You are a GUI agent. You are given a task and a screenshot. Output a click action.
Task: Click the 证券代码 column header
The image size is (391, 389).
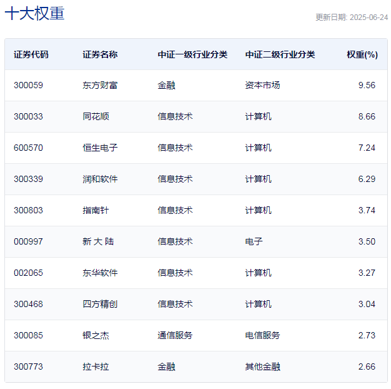[x=31, y=54]
